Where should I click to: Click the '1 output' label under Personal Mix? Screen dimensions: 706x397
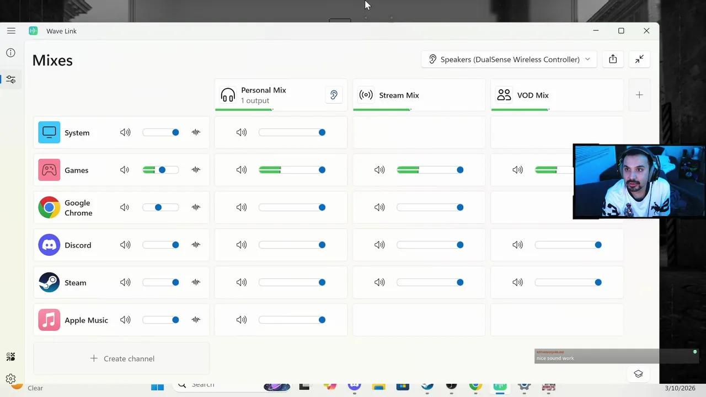(x=255, y=100)
